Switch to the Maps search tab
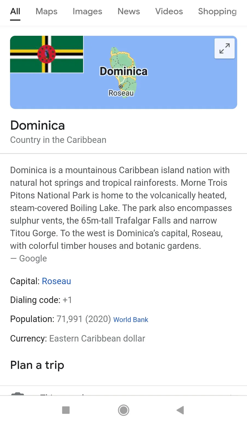Viewport: 247px width, 425px height. click(46, 12)
